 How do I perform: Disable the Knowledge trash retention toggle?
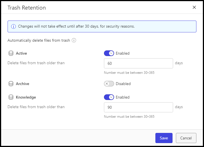click(109, 97)
